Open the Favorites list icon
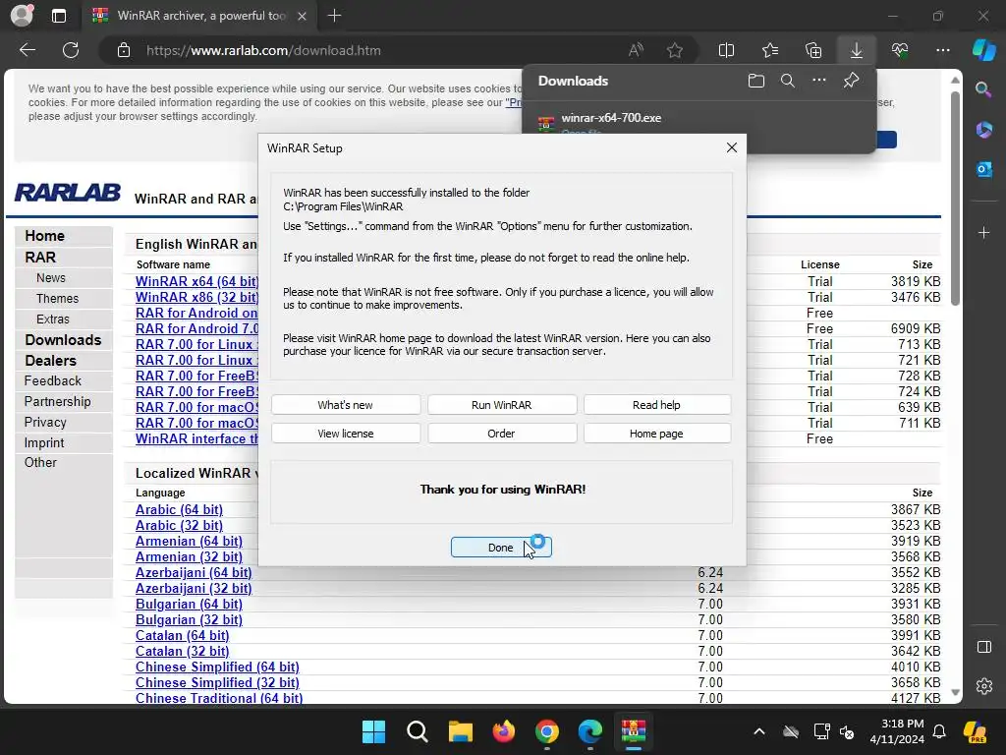Screen dimensions: 1006x755 click(x=770, y=50)
